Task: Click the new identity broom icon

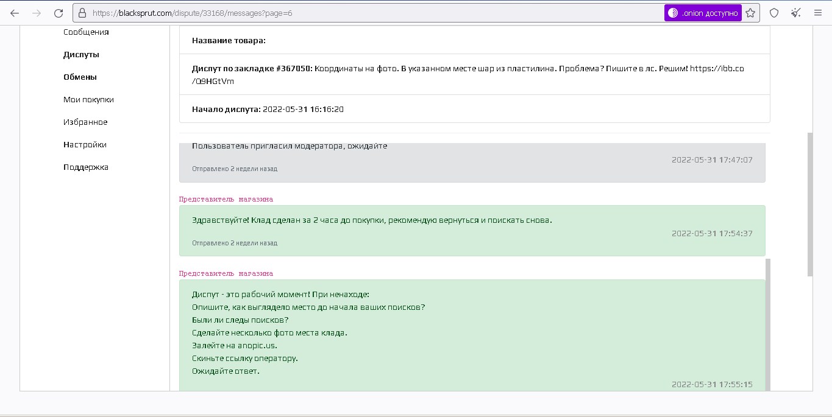Action: click(796, 13)
